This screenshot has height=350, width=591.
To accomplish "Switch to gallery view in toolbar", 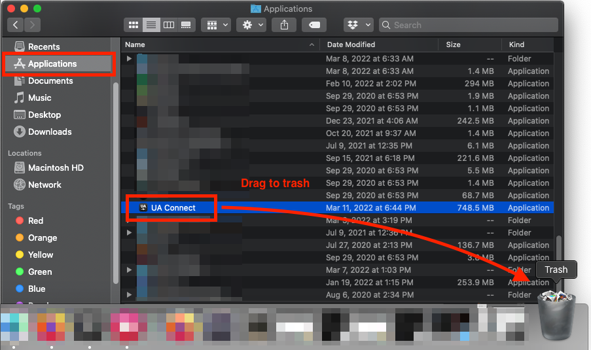I will pos(186,25).
